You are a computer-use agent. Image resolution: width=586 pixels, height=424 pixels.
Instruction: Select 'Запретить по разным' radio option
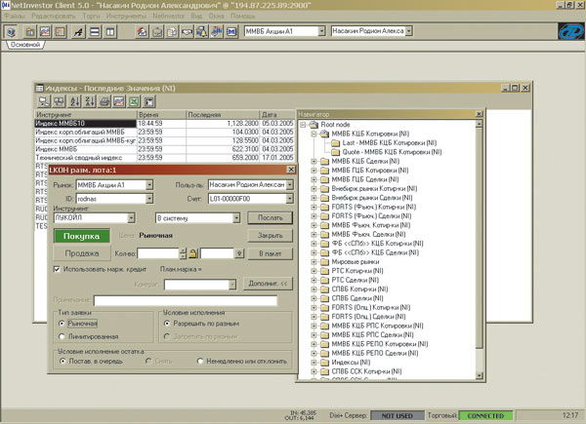tap(167, 336)
